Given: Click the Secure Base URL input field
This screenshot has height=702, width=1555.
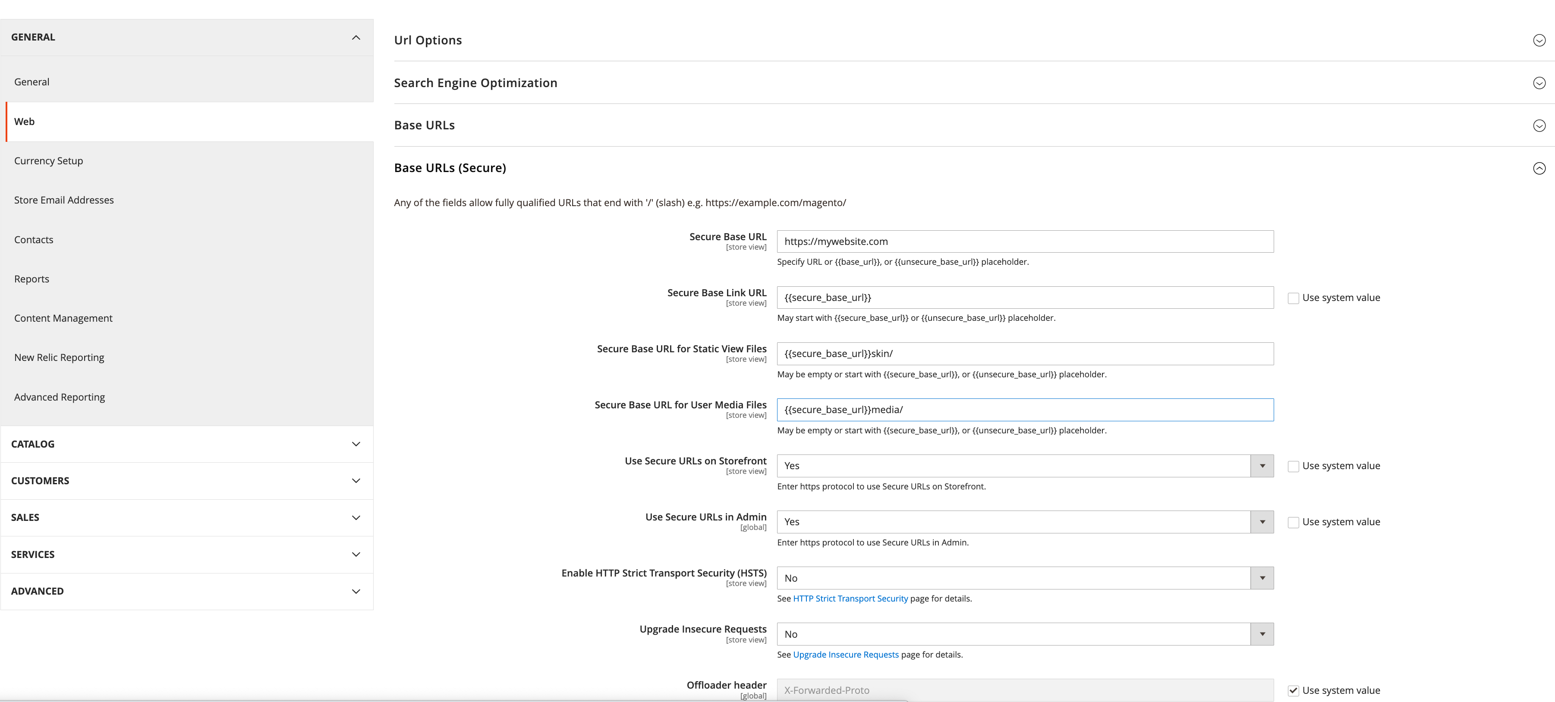Looking at the screenshot, I should click(x=1024, y=242).
